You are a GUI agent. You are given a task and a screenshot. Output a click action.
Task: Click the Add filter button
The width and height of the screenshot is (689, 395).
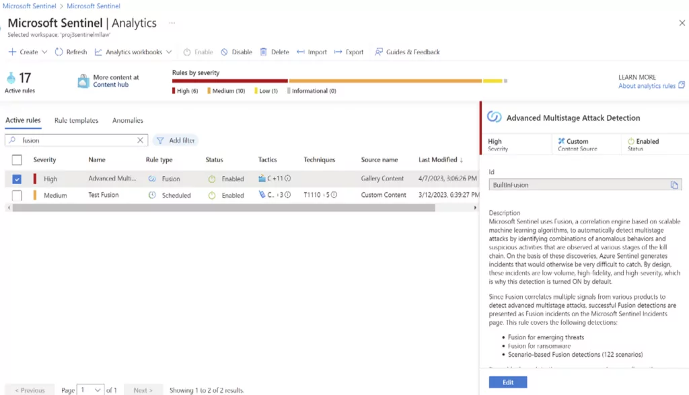176,140
